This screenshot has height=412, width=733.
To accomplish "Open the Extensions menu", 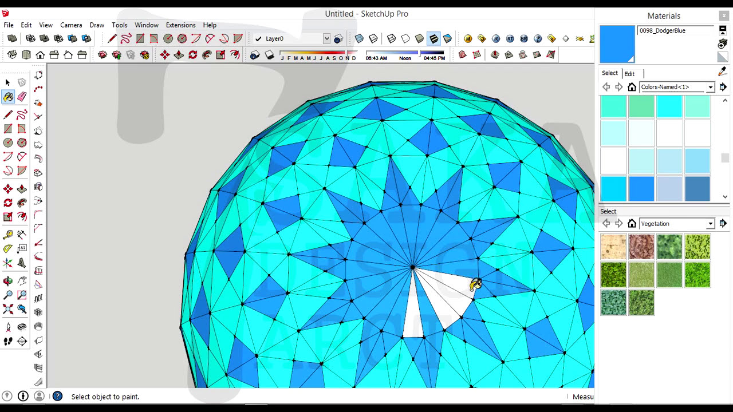I will coord(180,25).
